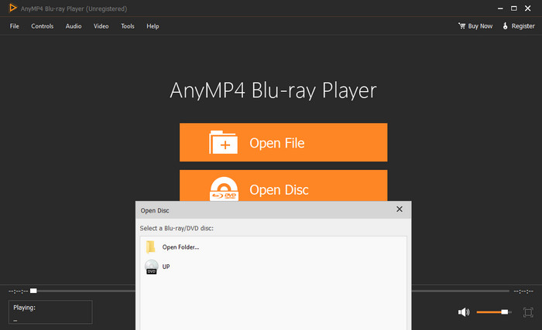Open the Tools menu

128,26
